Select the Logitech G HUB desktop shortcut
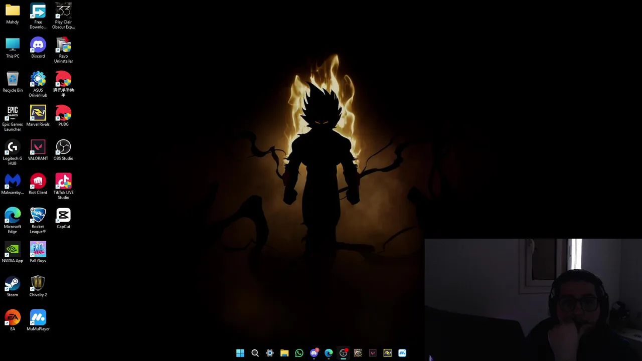This screenshot has width=642, height=361. [x=13, y=153]
